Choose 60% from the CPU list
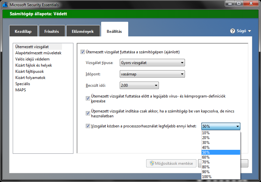Image resolution: width=261 pixels, height=182 pixels. (x=221, y=157)
